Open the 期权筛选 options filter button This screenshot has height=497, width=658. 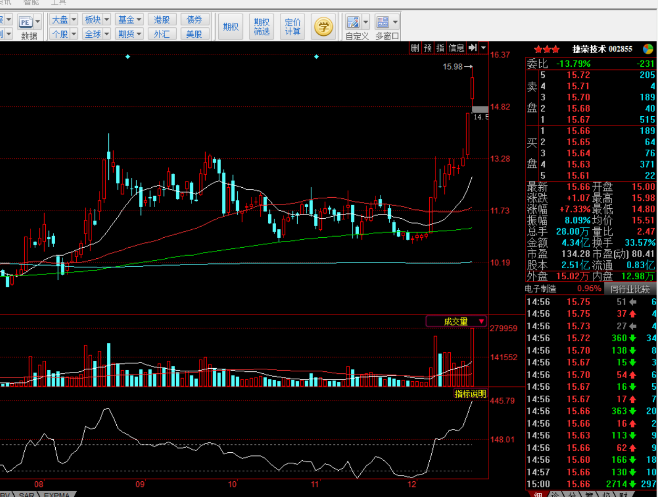click(261, 27)
